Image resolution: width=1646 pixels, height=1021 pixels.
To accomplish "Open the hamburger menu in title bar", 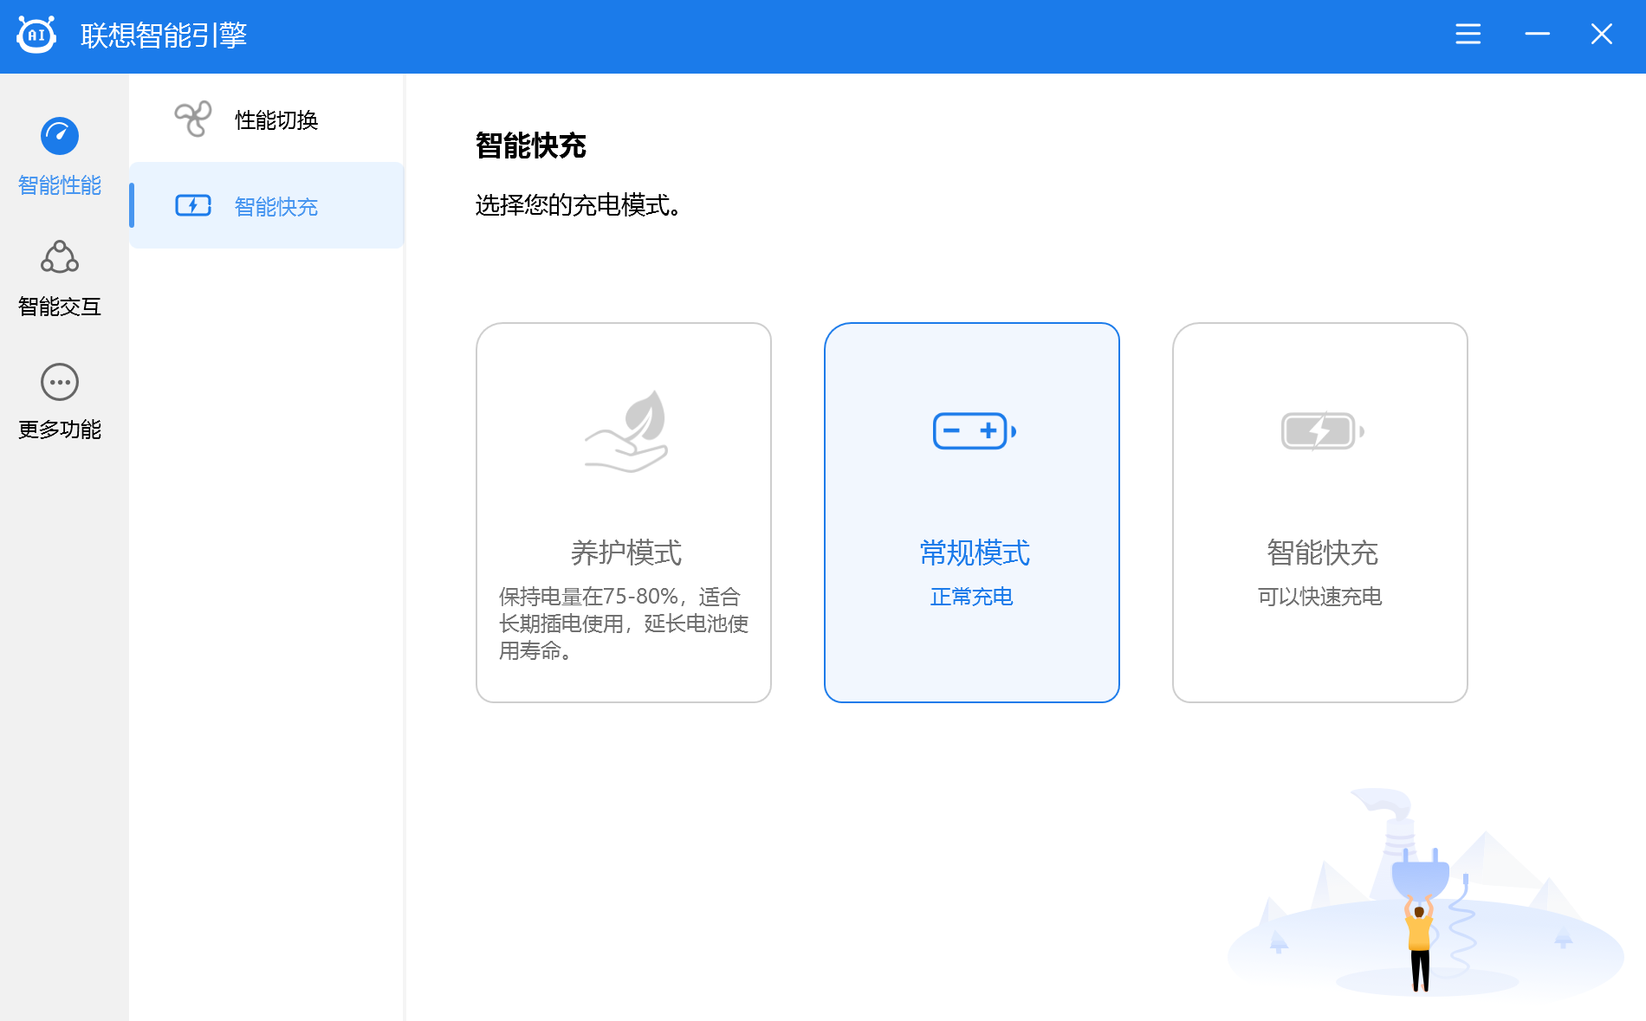I will (1468, 34).
